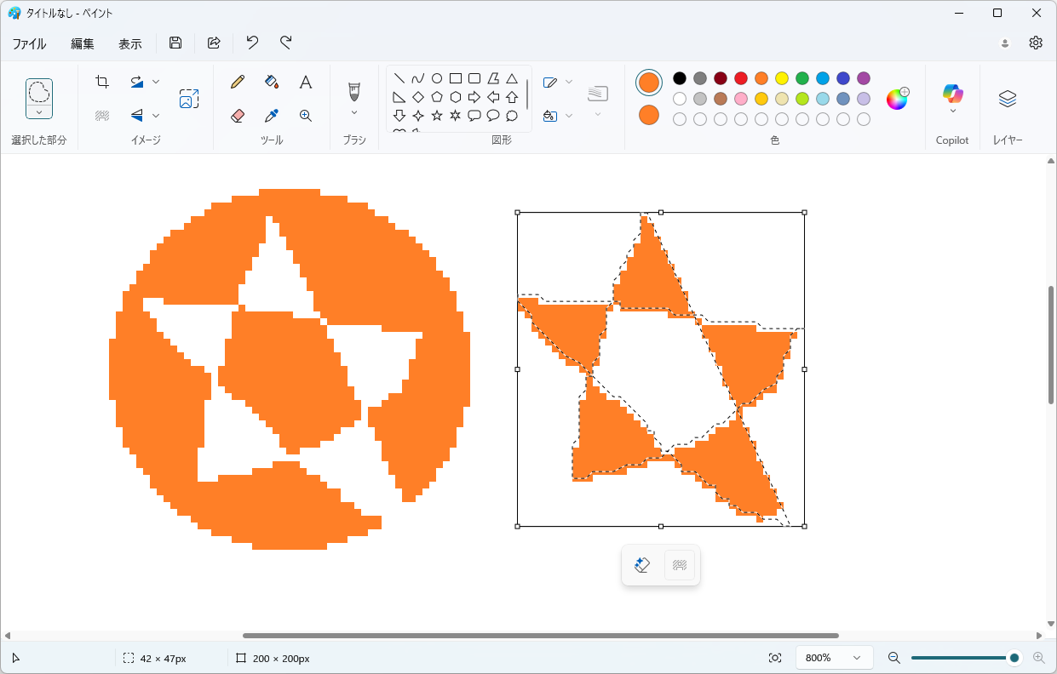Viewport: 1057px width, 674px height.
Task: Expand the flip options dropdown
Action: click(156, 115)
